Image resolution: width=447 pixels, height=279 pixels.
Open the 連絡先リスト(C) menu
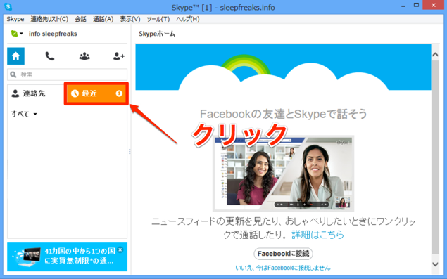click(x=49, y=19)
